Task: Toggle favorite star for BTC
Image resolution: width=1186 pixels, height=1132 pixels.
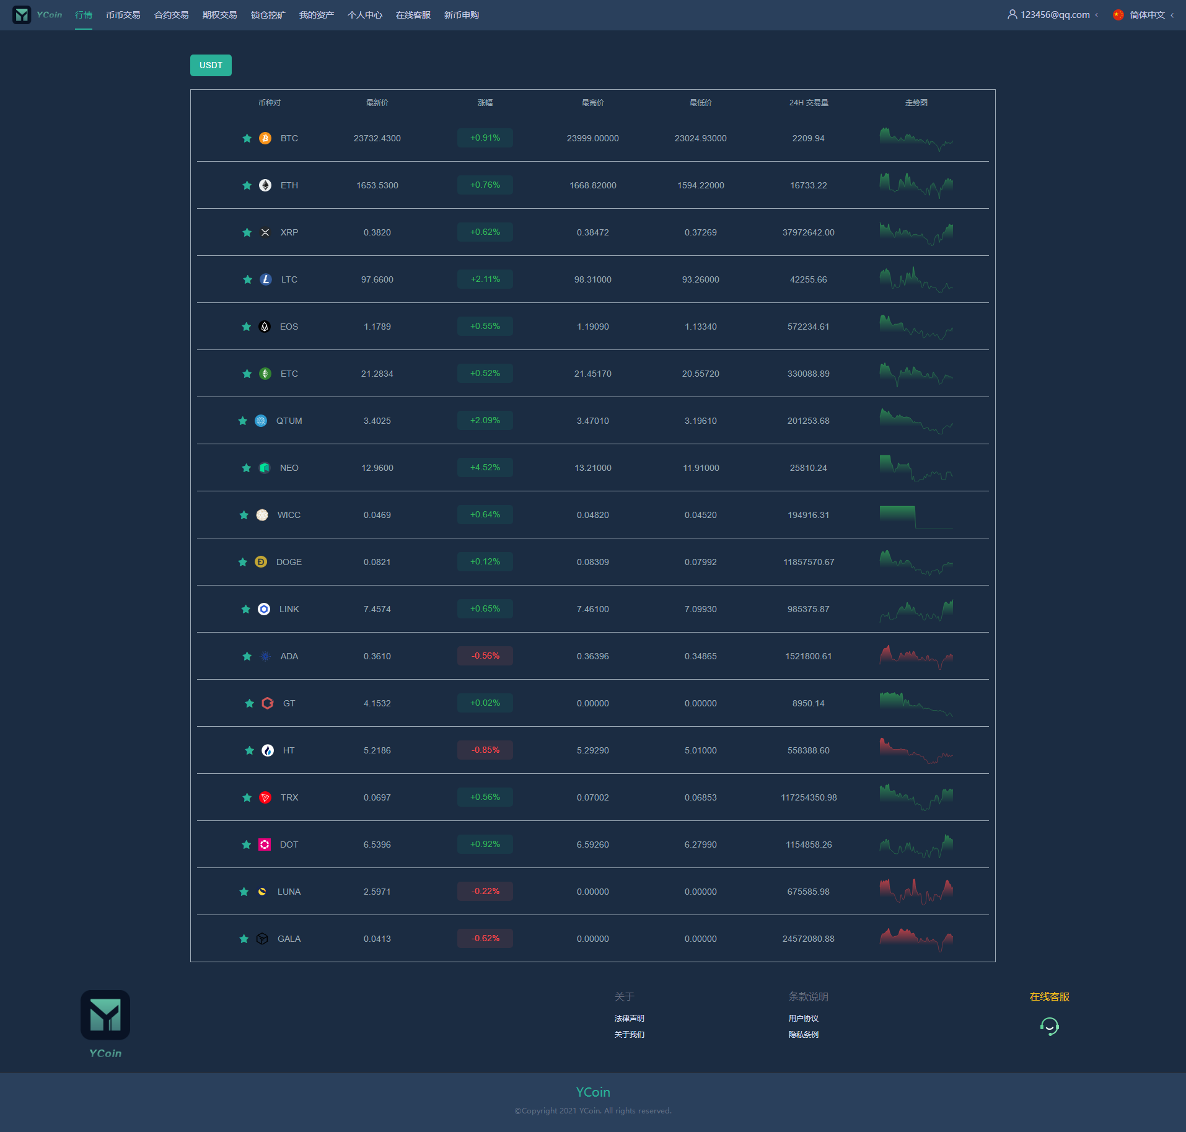Action: [247, 138]
